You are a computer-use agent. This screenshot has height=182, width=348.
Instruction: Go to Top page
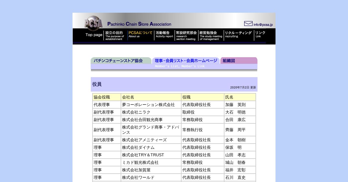[x=94, y=35]
